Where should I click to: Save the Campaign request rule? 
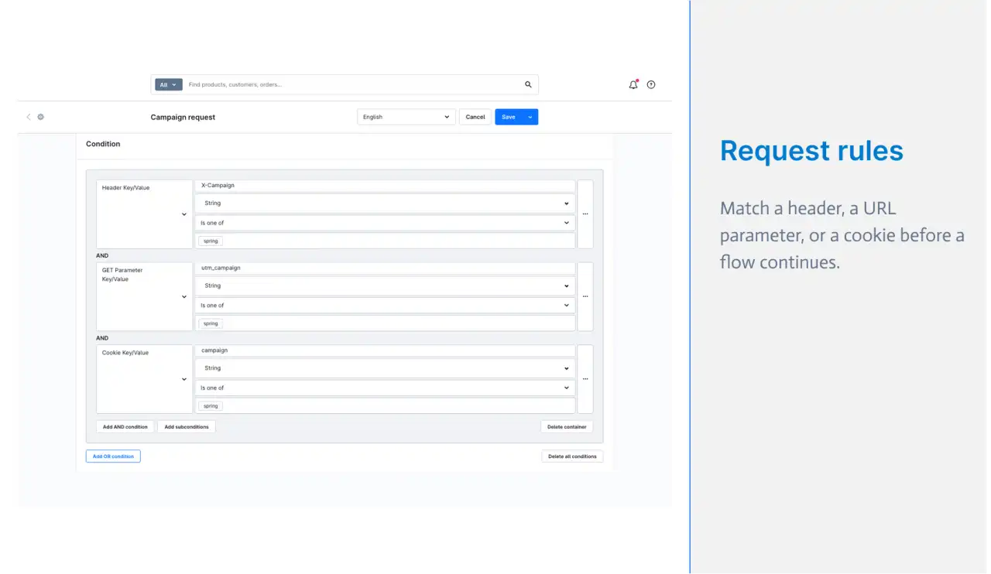pyautogui.click(x=509, y=117)
